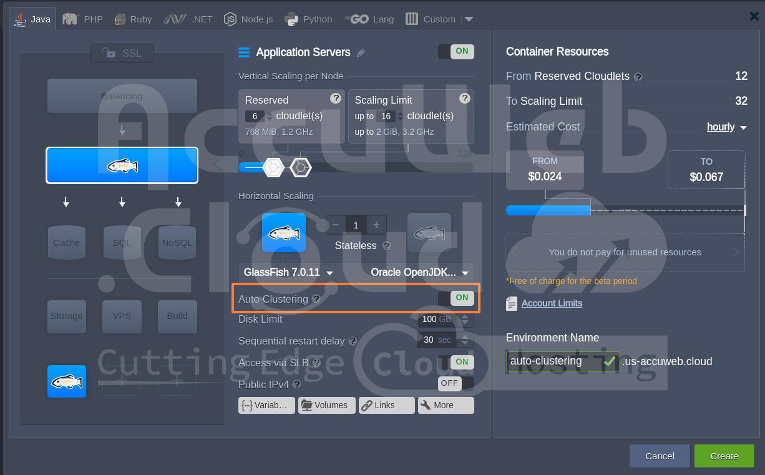Viewport: 765px width, 475px height.
Task: Click the Reserved cloudlets slider handle
Action: pos(273,167)
